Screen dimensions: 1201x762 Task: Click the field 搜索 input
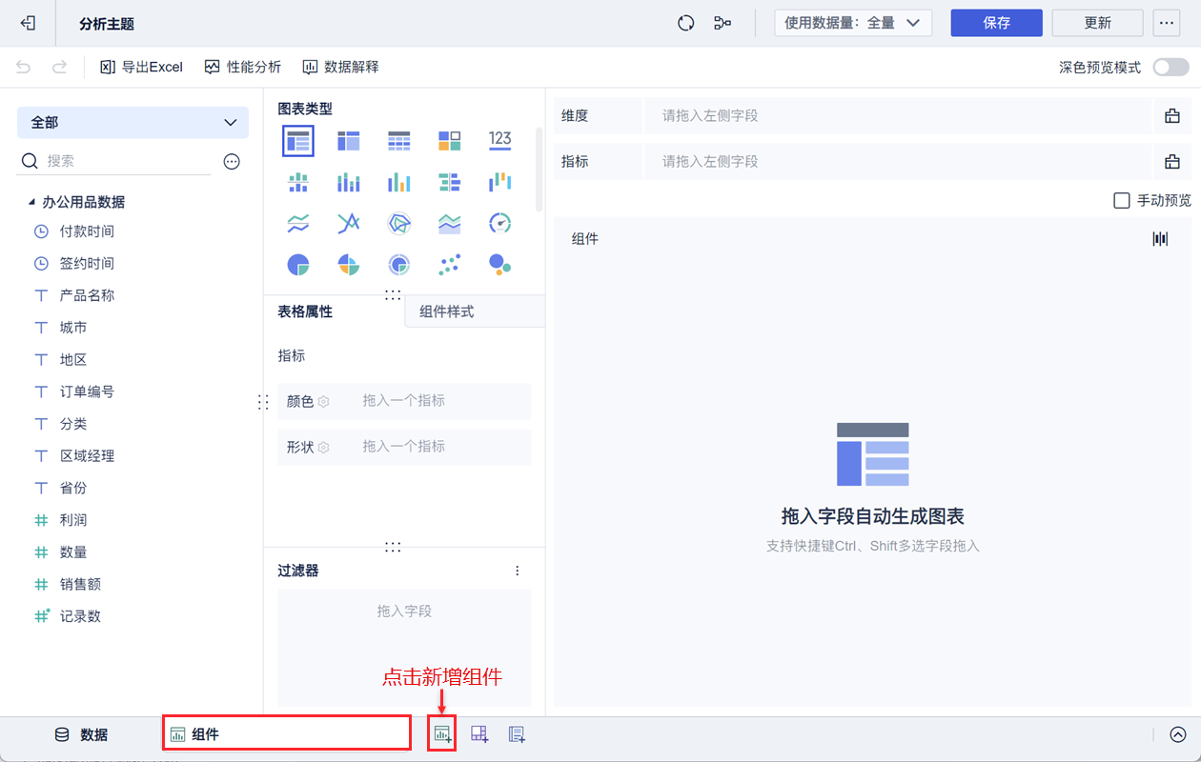coord(114,162)
